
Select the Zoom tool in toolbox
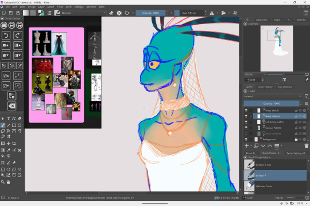3,182
